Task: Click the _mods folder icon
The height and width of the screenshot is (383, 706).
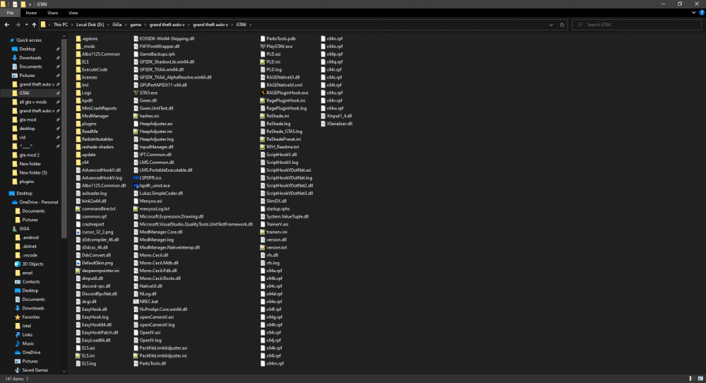Action: coord(78,47)
